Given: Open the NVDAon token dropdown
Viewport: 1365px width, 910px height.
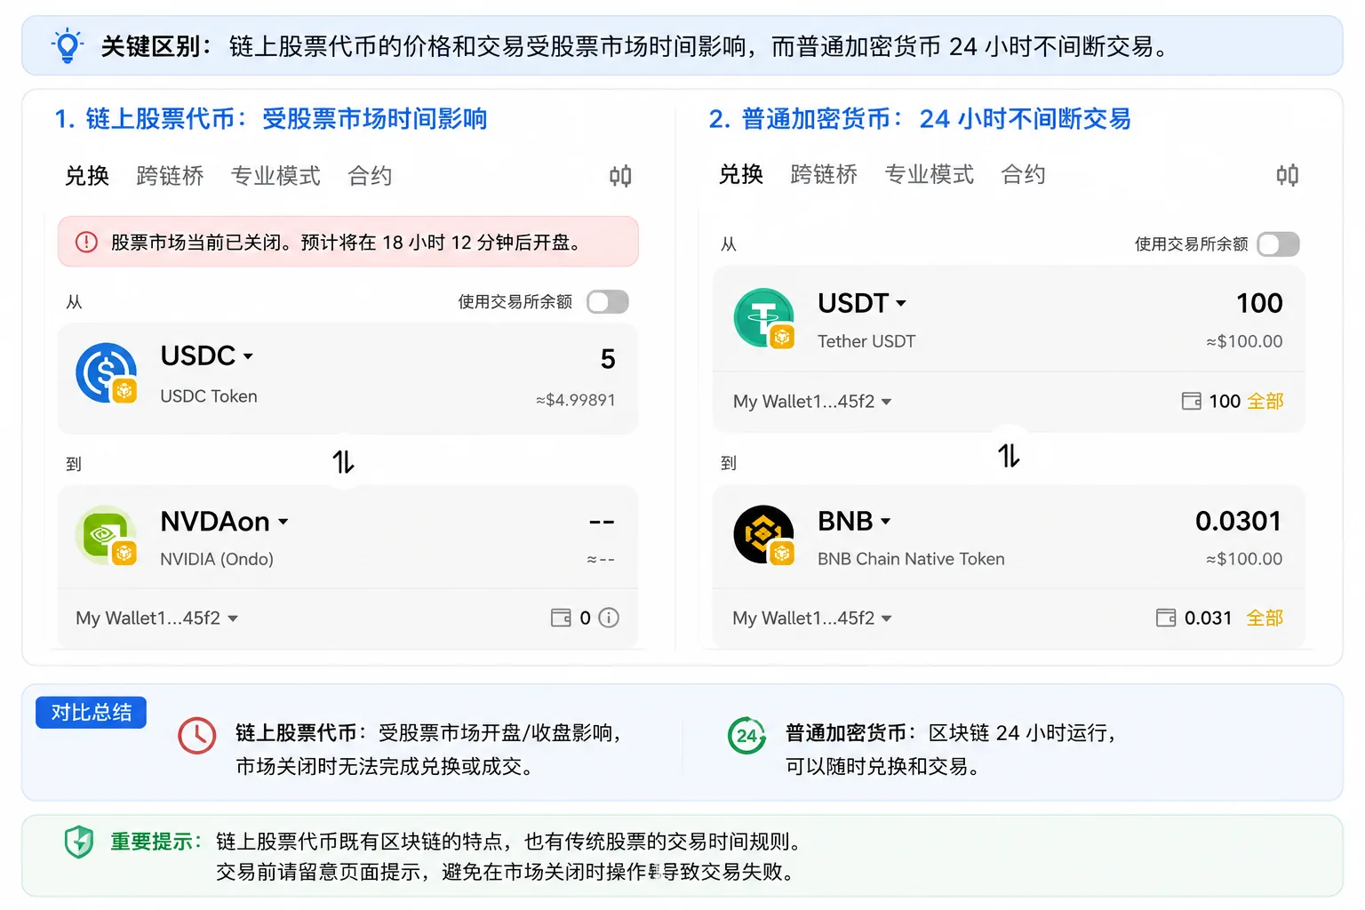Looking at the screenshot, I should pyautogui.click(x=224, y=522).
